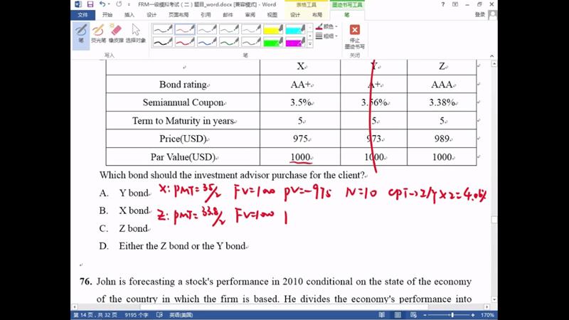
Task: Click answer option 'Either the Z bond or the Y bond'
Action: tap(183, 246)
